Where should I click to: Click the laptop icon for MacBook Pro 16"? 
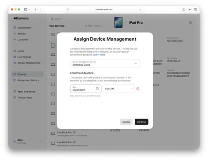[53, 143]
